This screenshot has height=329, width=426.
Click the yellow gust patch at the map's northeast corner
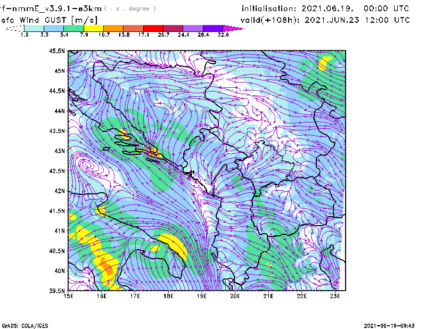325,63
